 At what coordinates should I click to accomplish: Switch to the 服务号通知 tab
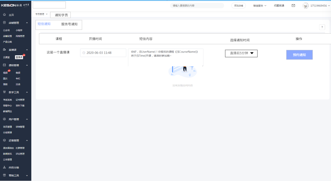pyautogui.click(x=69, y=24)
